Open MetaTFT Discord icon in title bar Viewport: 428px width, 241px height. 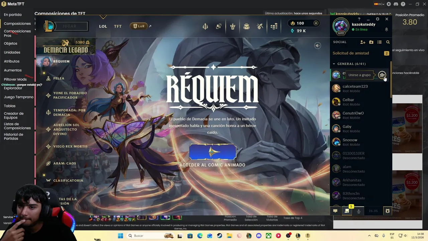396,4
